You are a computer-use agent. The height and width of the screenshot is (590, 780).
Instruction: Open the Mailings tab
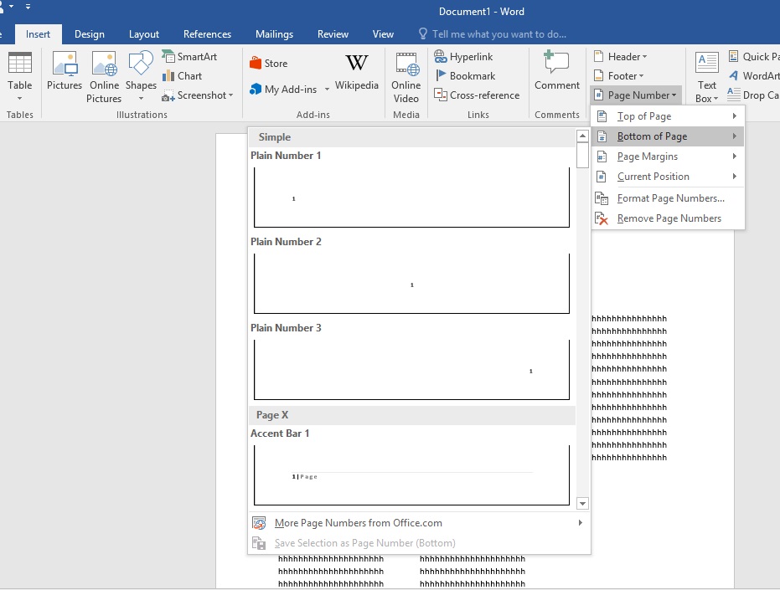[274, 34]
